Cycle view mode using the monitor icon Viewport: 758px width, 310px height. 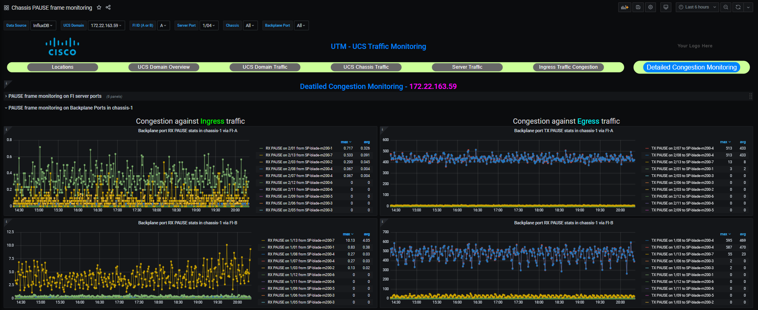665,7
